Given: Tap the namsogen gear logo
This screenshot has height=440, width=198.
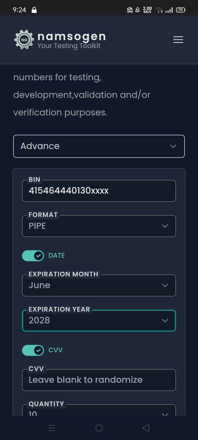Looking at the screenshot, I should coord(24,40).
